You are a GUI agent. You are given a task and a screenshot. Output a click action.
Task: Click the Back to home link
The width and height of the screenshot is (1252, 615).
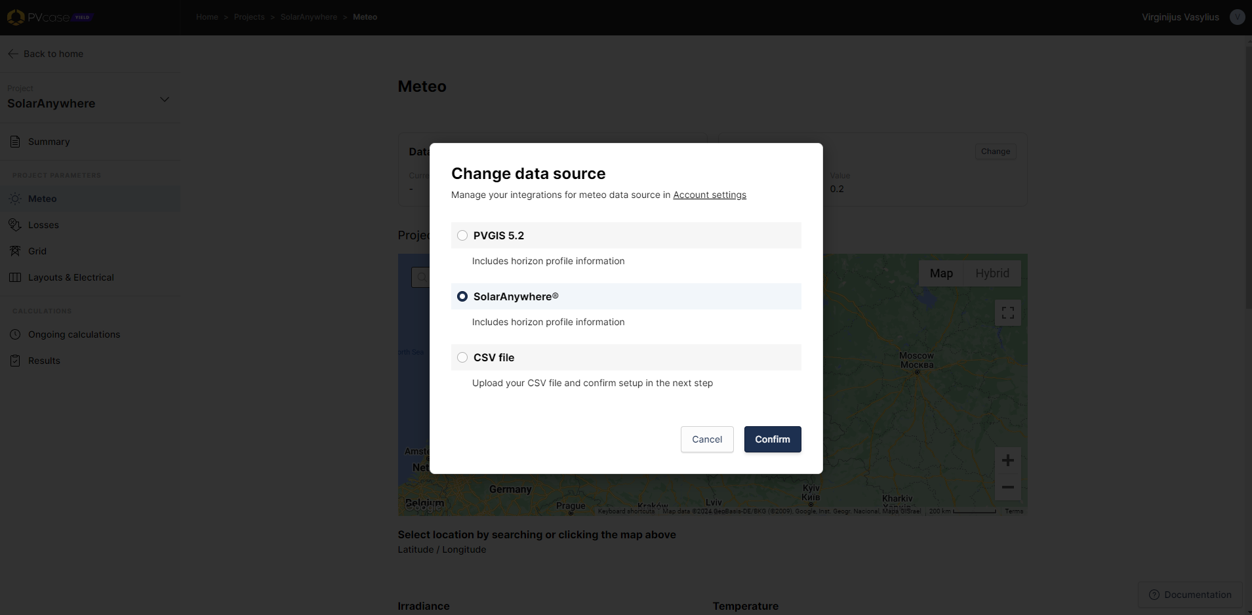(x=53, y=54)
